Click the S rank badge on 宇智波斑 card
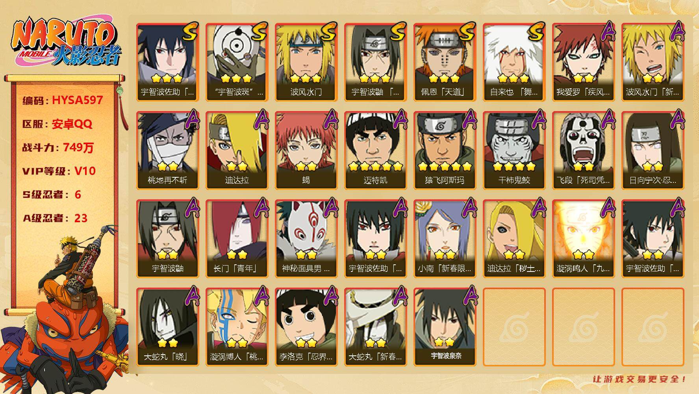The height and width of the screenshot is (394, 699). [259, 32]
